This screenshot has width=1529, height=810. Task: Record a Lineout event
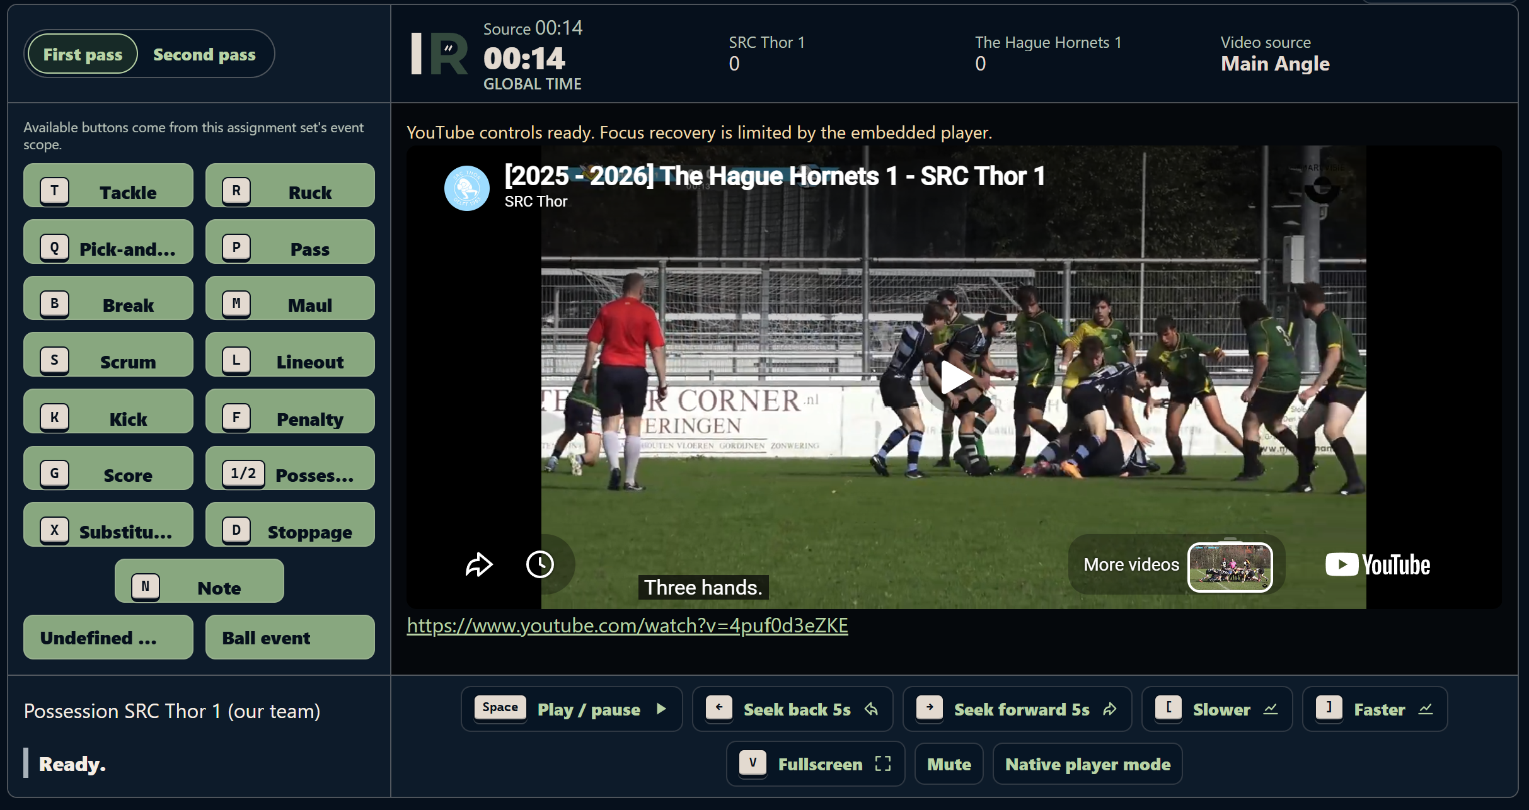pos(290,355)
